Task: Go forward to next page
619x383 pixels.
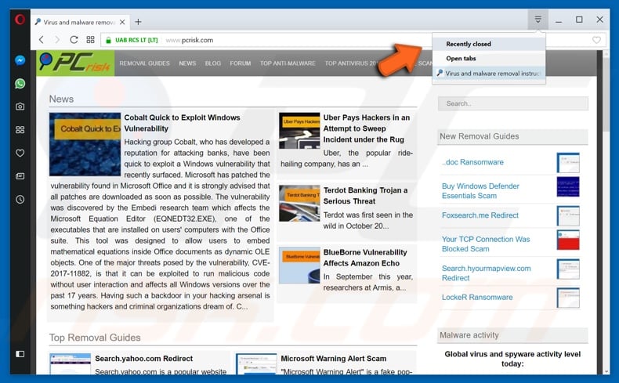Action: tap(57, 40)
